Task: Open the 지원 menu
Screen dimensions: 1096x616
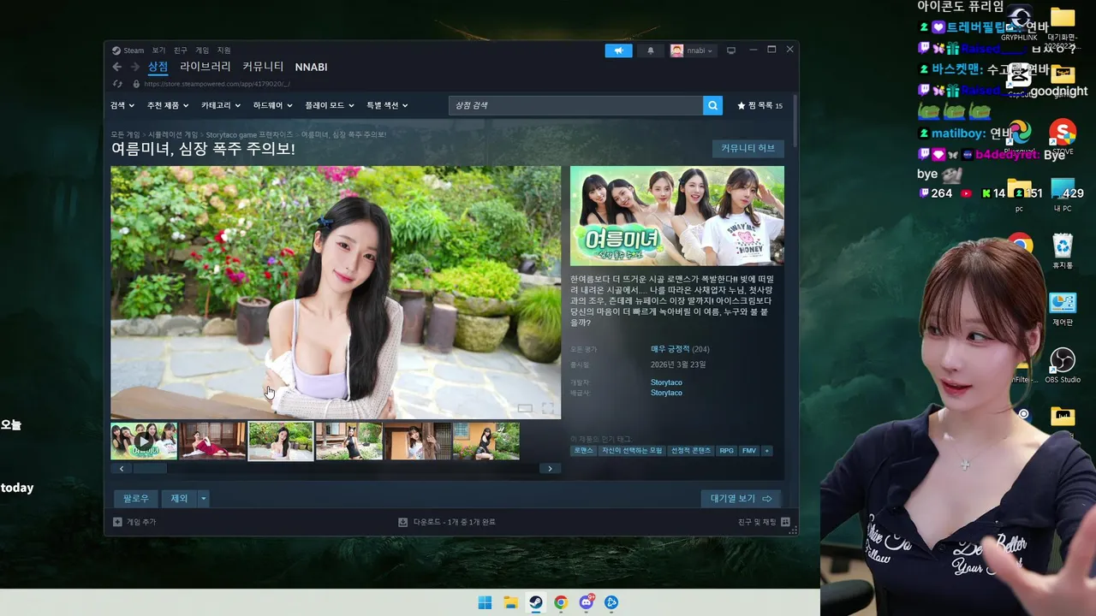Action: click(223, 50)
